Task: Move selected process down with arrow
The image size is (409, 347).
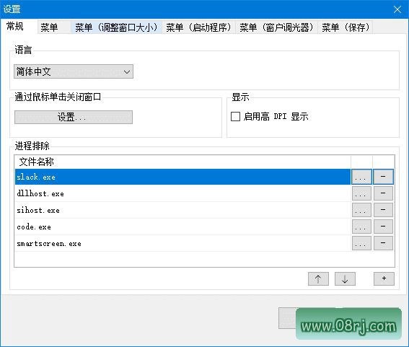Action: [345, 279]
